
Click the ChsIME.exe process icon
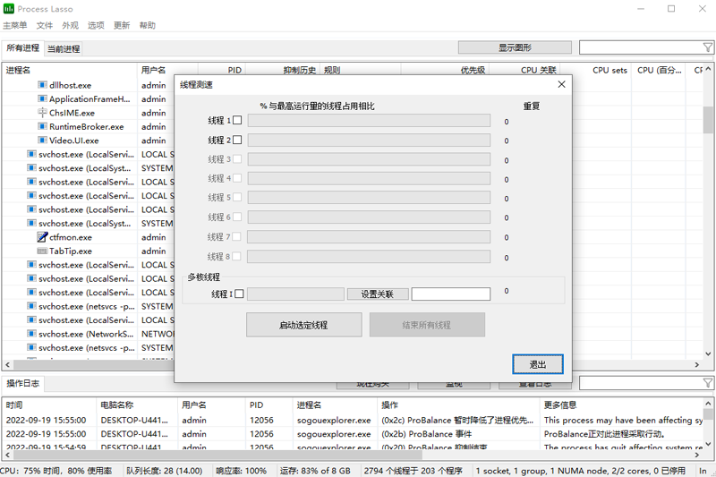pos(42,113)
